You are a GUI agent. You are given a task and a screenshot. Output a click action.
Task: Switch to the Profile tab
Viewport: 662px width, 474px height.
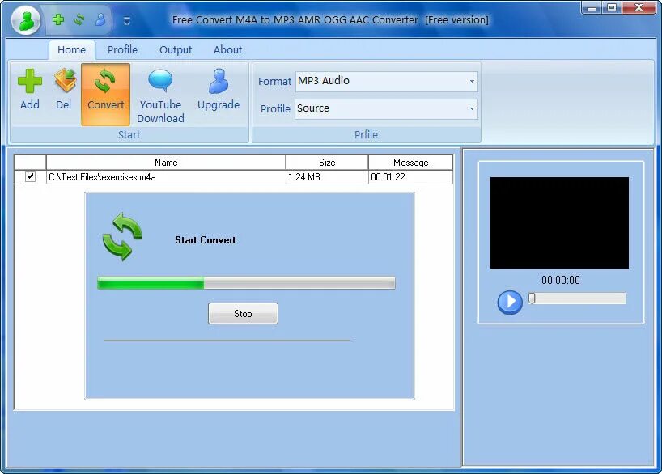tap(122, 49)
